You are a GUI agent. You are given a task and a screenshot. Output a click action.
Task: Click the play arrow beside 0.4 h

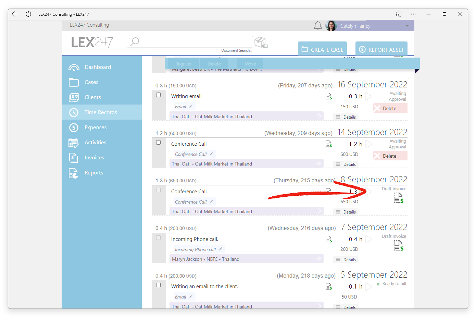pos(369,239)
